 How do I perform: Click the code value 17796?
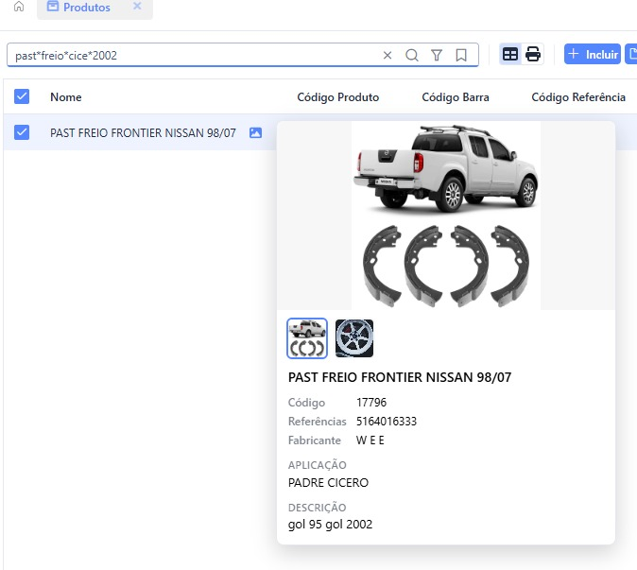point(371,403)
